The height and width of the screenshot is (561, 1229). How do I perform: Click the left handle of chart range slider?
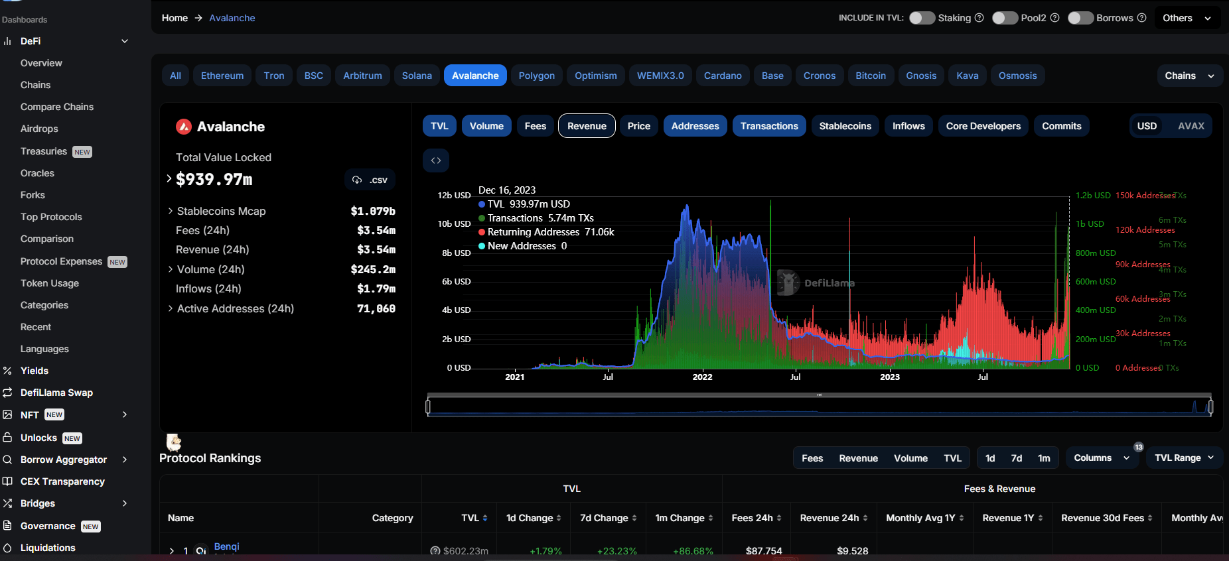(428, 406)
